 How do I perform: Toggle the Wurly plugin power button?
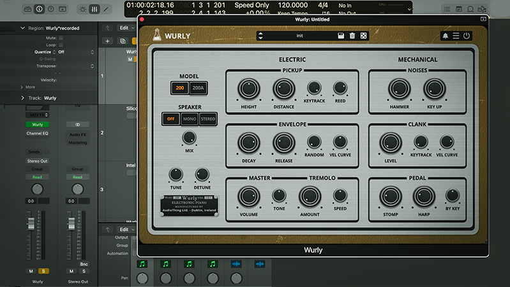coord(467,36)
